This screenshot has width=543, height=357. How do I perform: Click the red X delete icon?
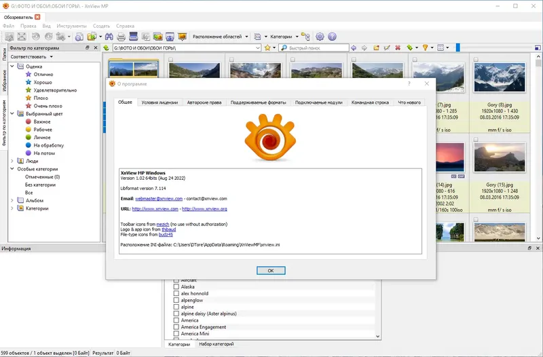[x=398, y=48]
